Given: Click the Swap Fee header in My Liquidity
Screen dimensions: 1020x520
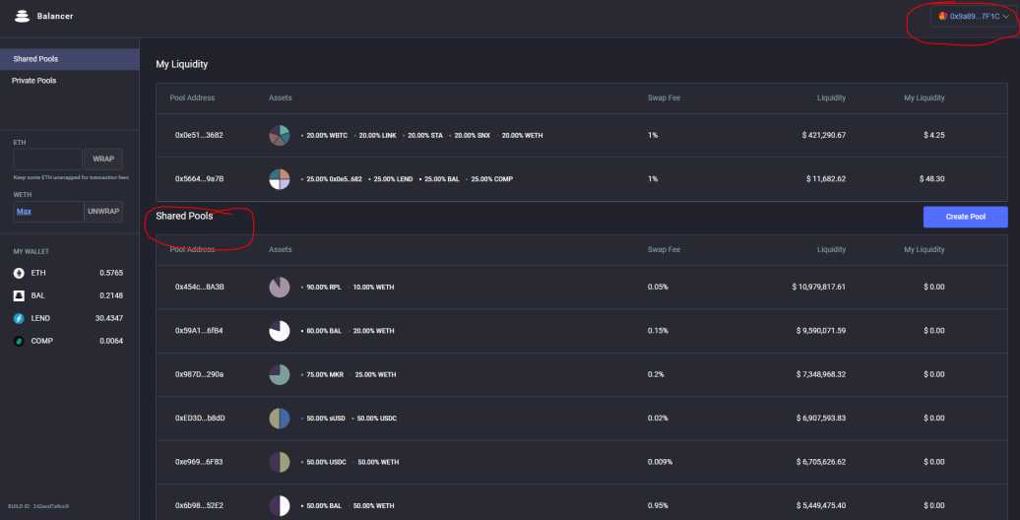Looking at the screenshot, I should click(665, 98).
